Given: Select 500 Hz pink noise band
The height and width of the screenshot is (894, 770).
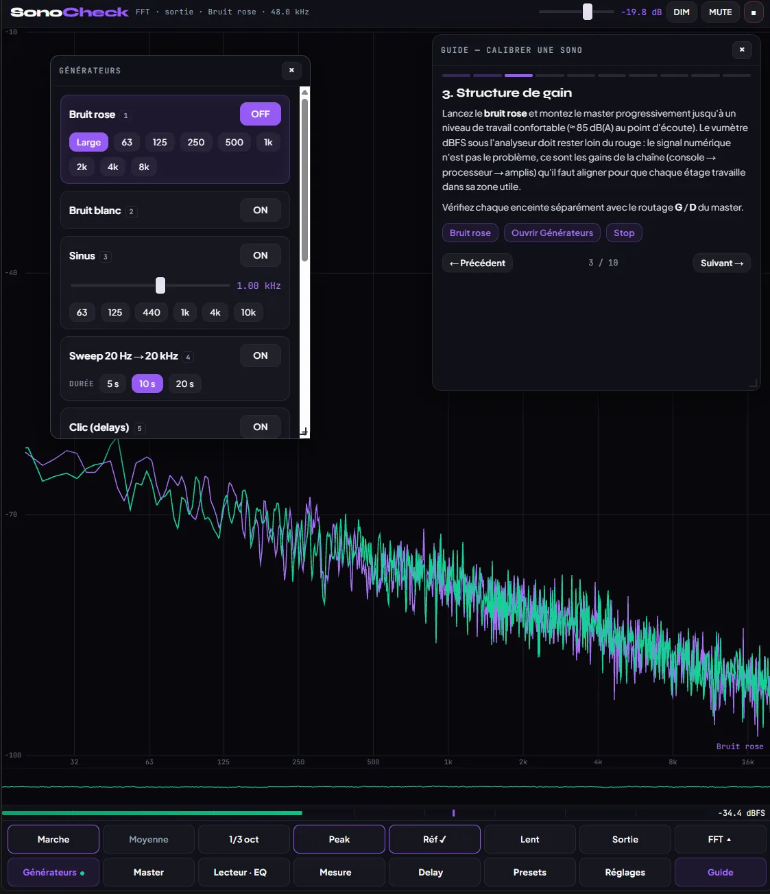Looking at the screenshot, I should coord(234,142).
